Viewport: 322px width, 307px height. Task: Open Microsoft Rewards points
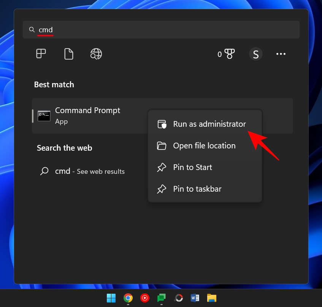(x=227, y=54)
